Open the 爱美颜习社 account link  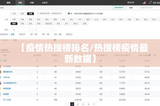point(8,72)
